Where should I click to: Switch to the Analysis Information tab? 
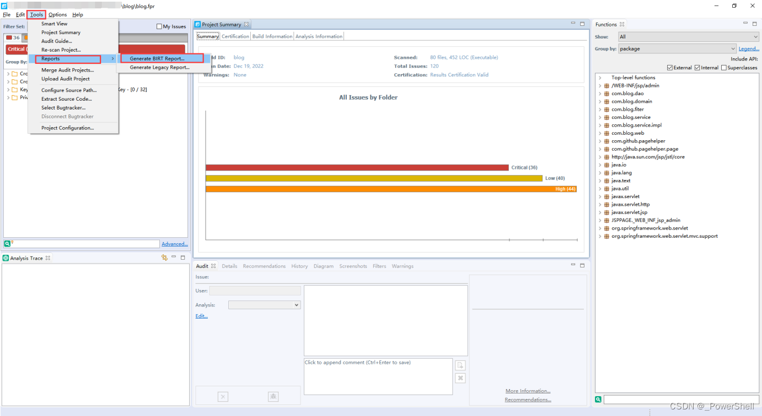[x=319, y=36]
